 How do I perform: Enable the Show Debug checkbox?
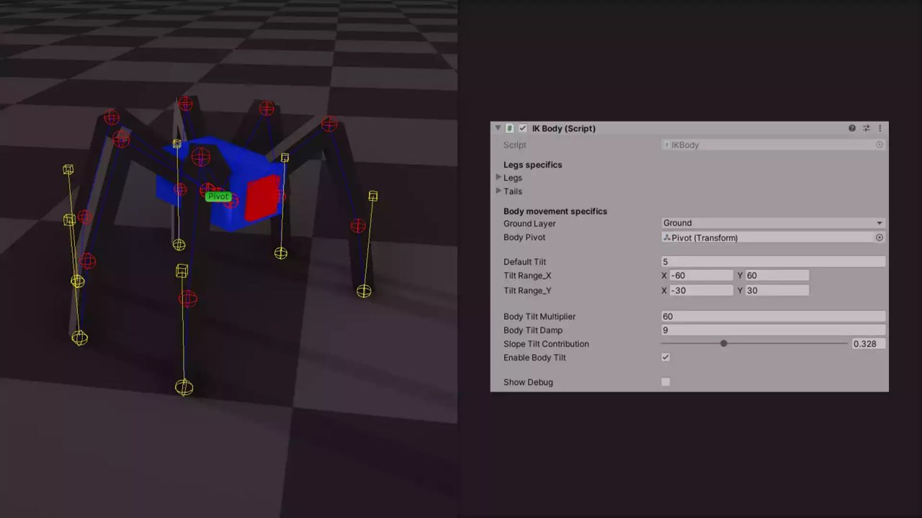(x=665, y=382)
